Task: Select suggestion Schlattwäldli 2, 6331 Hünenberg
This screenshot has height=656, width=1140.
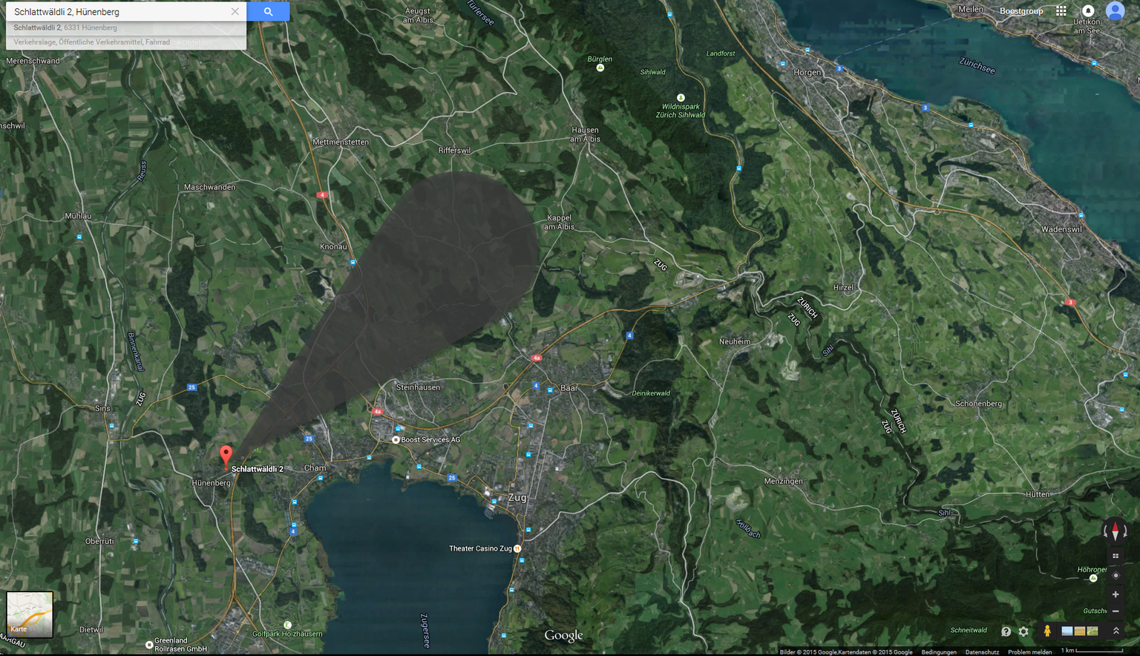Action: coord(65,27)
